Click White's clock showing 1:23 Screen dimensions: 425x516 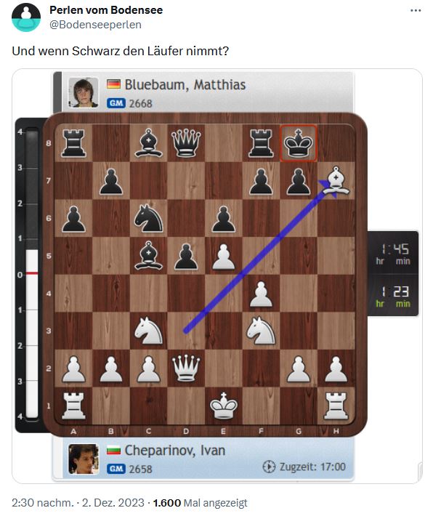[x=394, y=296]
